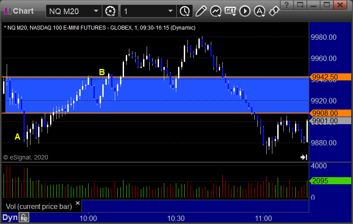Start bar replay with play icon

(245, 11)
